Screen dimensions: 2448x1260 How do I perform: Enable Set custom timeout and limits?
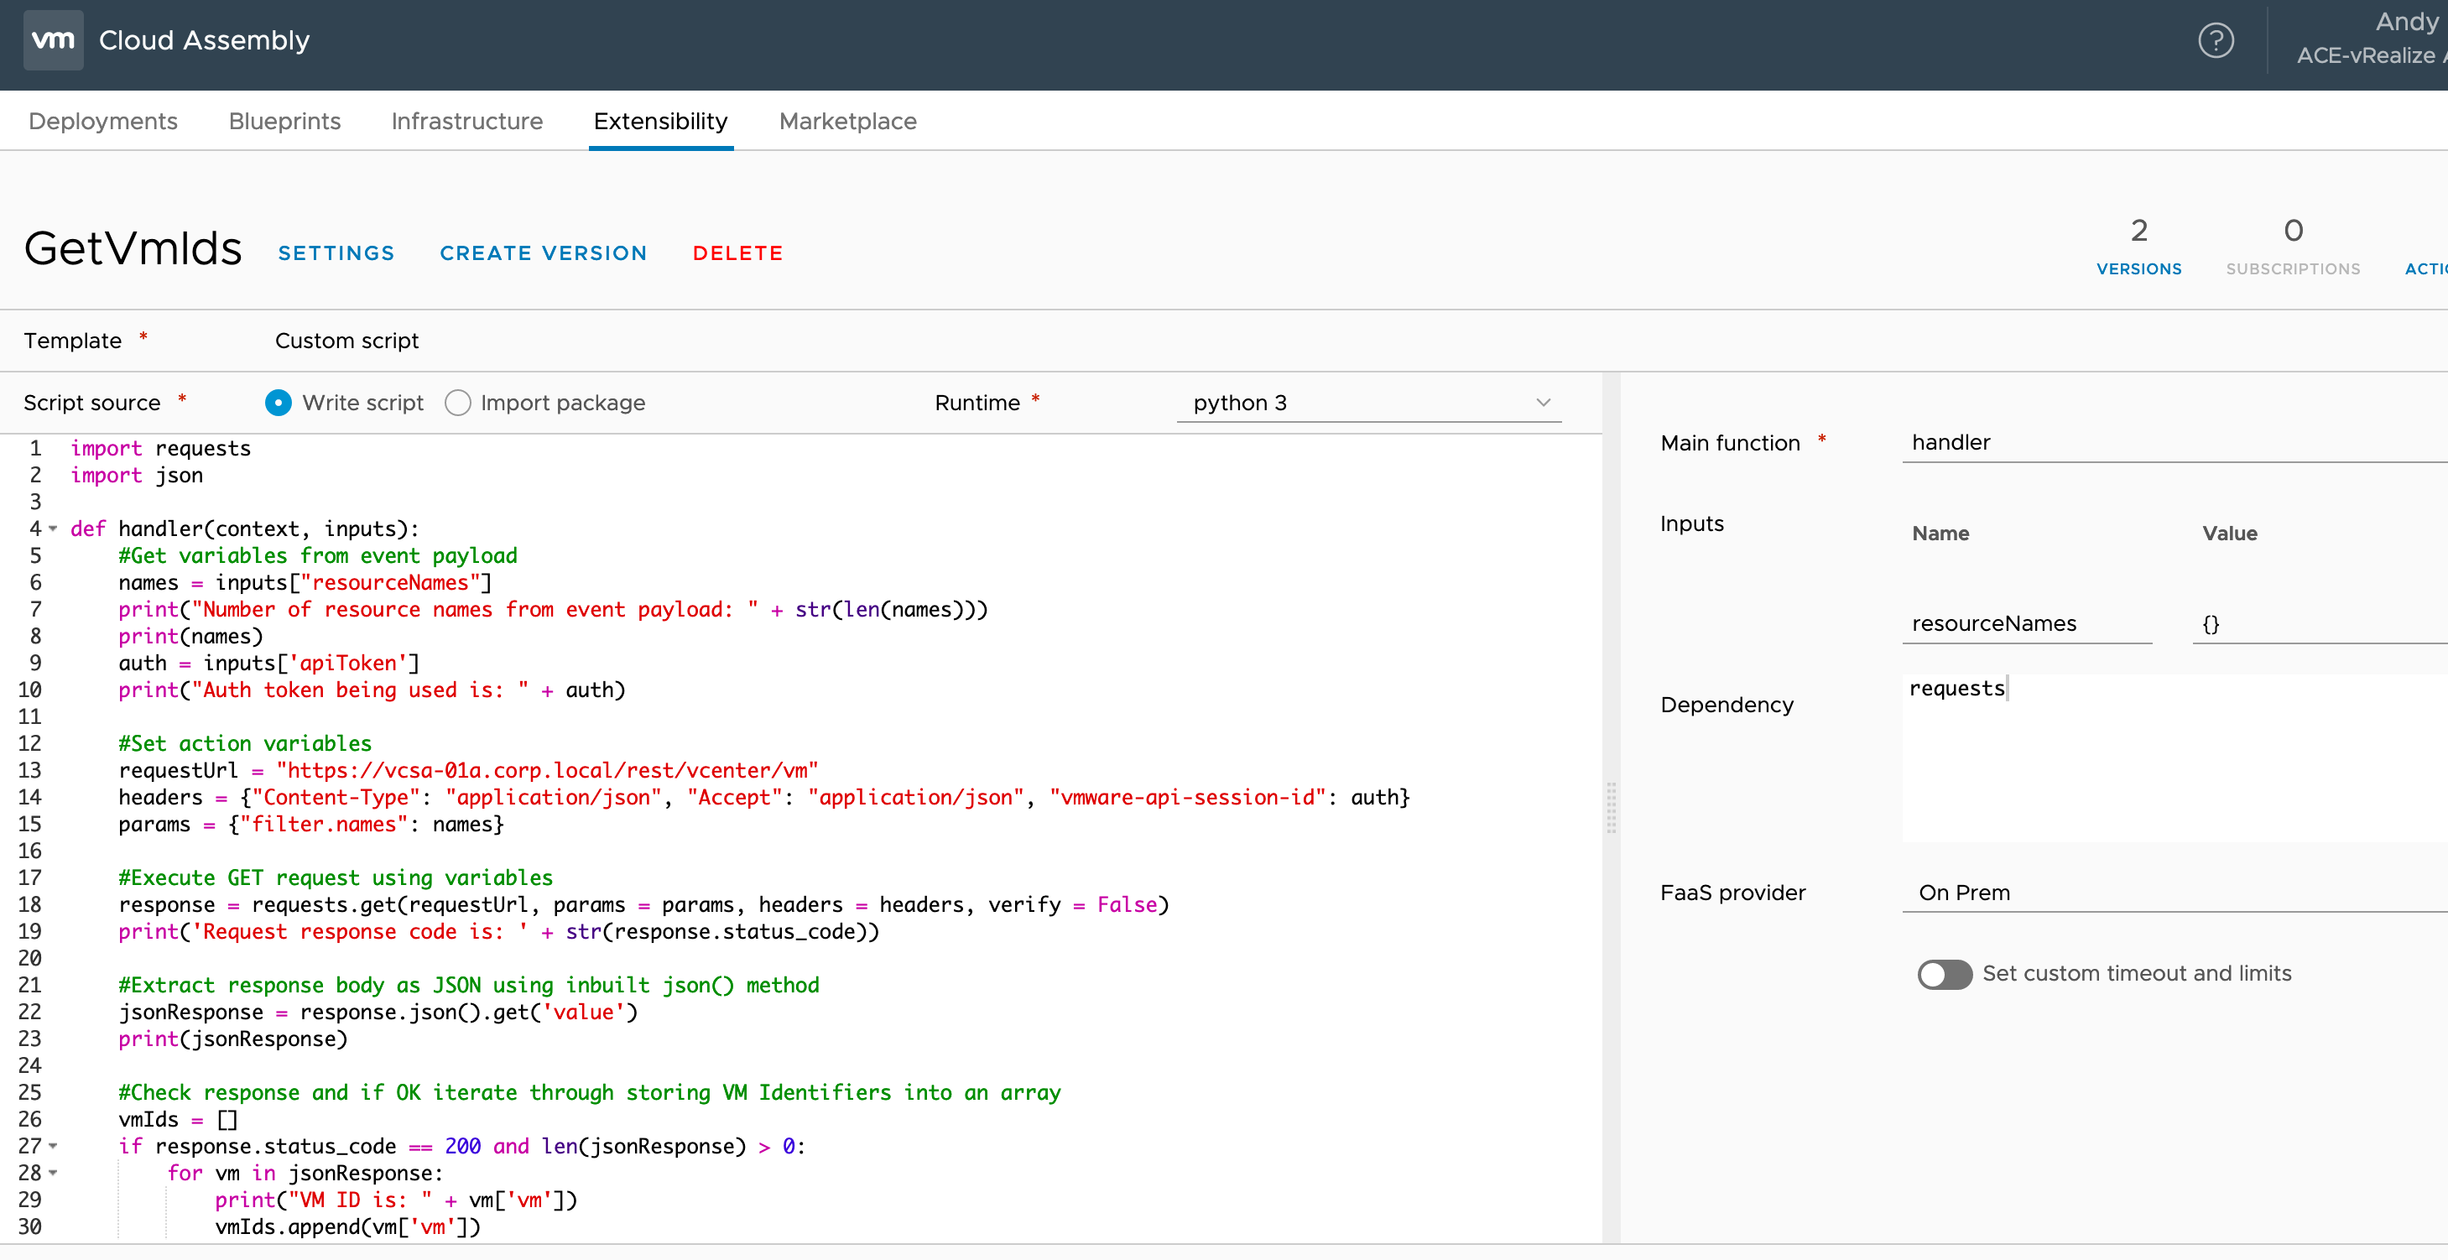tap(1945, 974)
